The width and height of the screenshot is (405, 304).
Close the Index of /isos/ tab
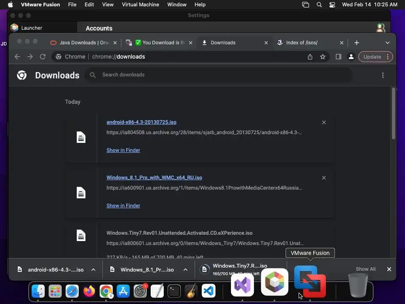pos(341,43)
